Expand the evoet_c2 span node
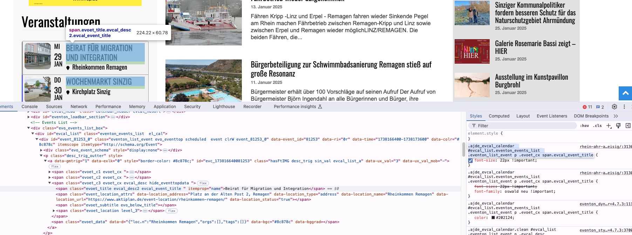The height and width of the screenshot is (235, 632). (49, 178)
